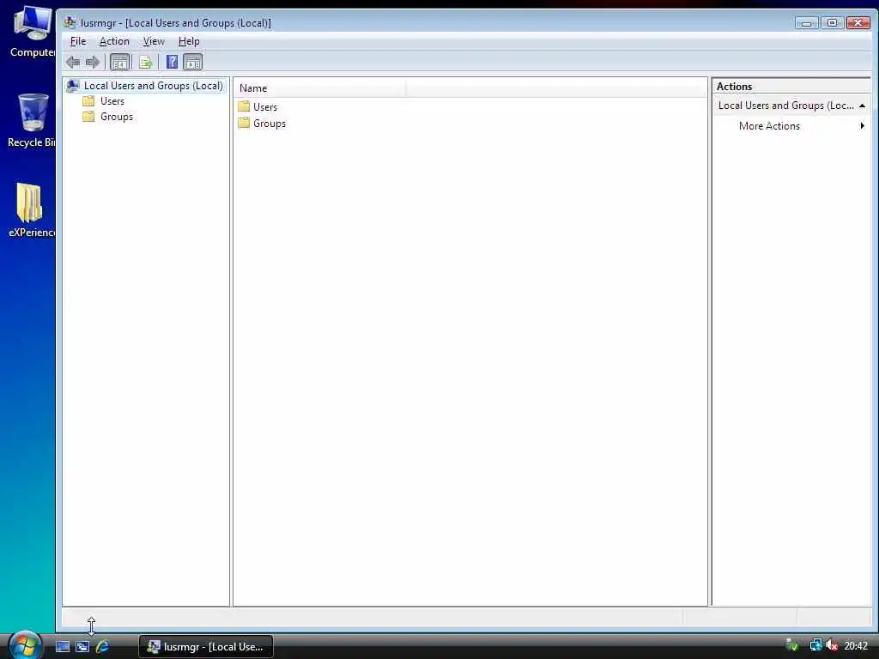879x659 pixels.
Task: Click the Name column header
Action: (x=319, y=88)
